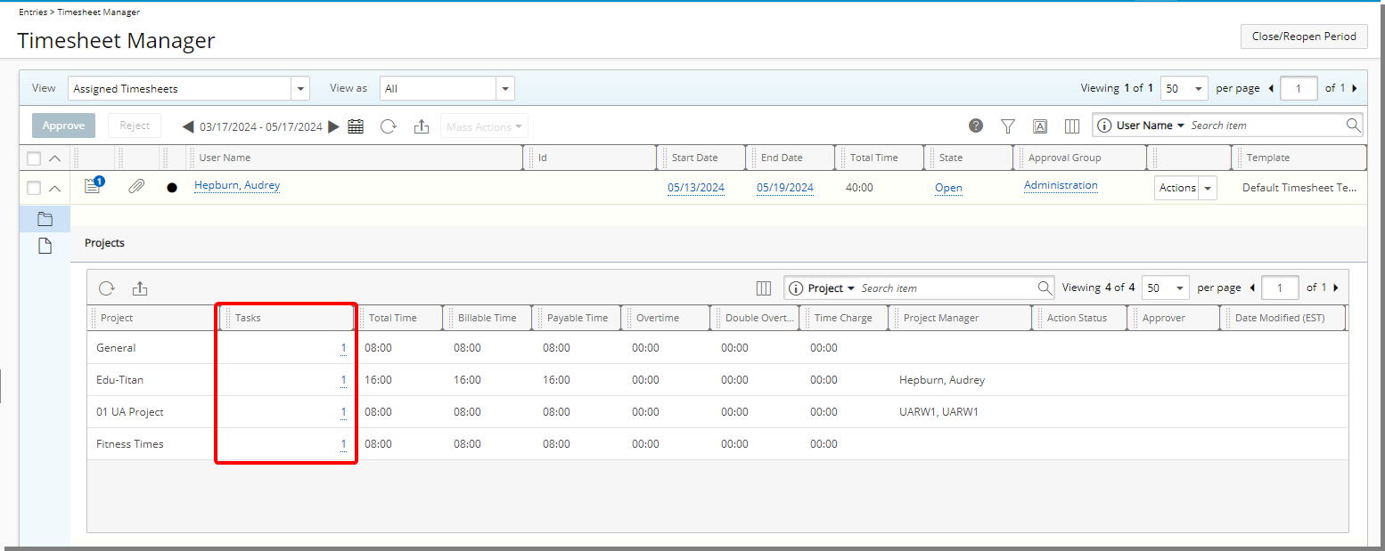Open tasks count for Edu-Titan project

(x=343, y=380)
